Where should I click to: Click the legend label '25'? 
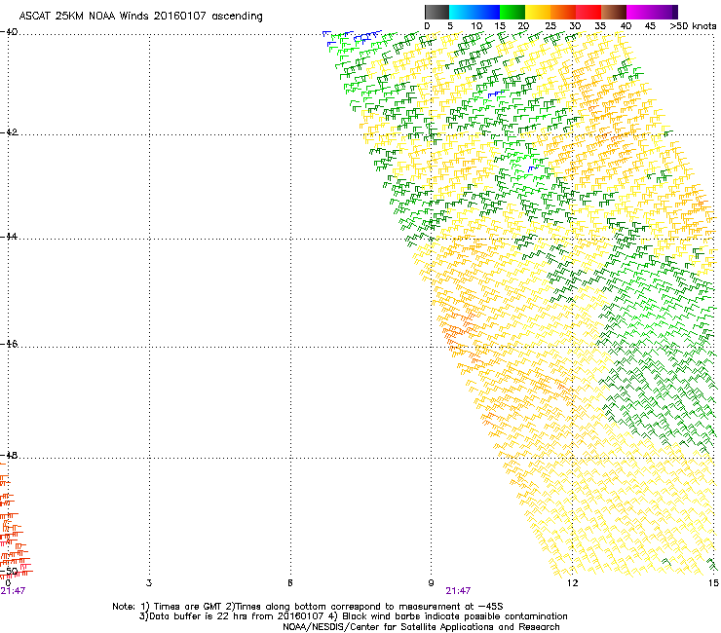pos(550,26)
